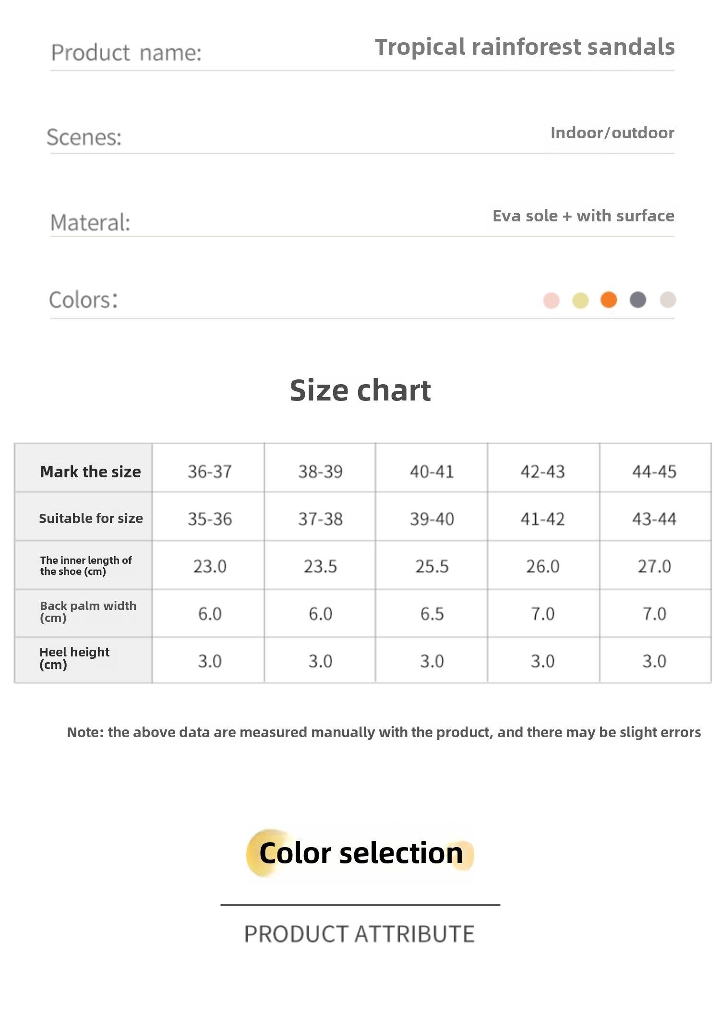Image resolution: width=720 pixels, height=1019 pixels.
Task: Click the Indoor/outdoor scenes value
Action: tap(612, 133)
